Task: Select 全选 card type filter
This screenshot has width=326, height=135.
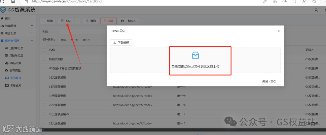Action: pos(63,40)
